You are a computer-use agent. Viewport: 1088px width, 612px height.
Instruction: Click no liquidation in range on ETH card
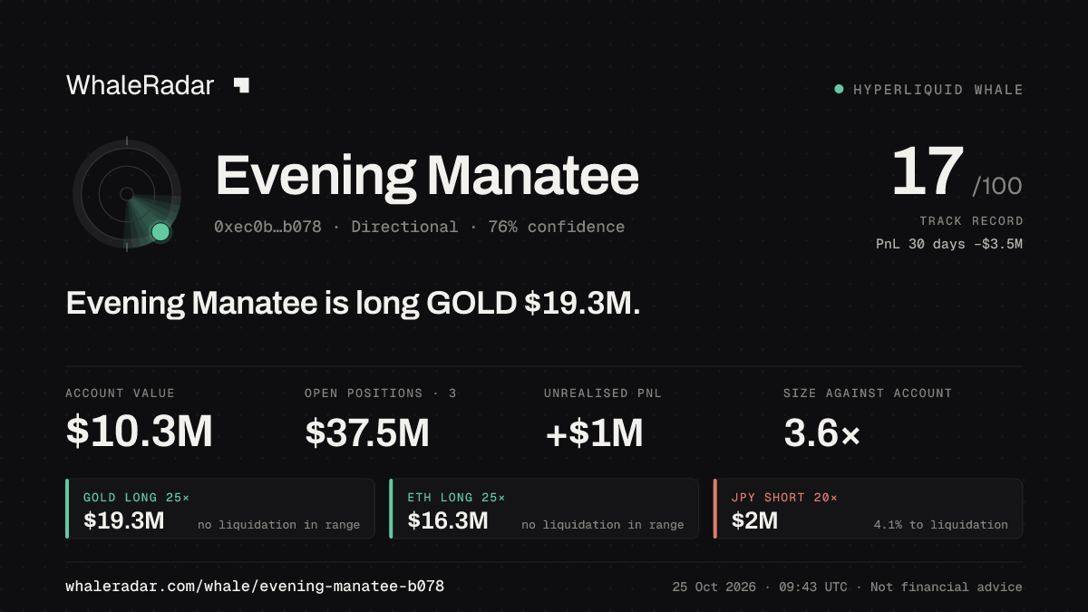[603, 525]
